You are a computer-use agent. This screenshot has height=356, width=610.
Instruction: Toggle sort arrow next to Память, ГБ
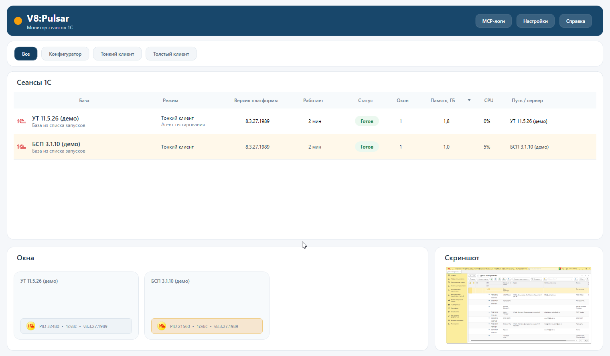[469, 100]
